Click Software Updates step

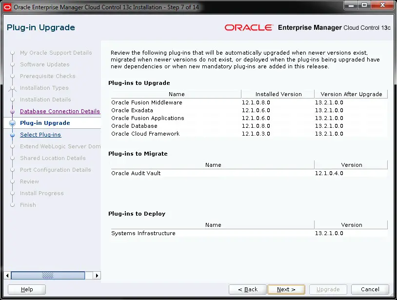pyautogui.click(x=44, y=64)
